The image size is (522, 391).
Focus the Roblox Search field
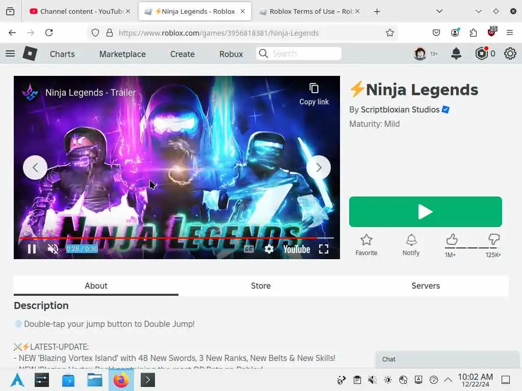pos(299,53)
